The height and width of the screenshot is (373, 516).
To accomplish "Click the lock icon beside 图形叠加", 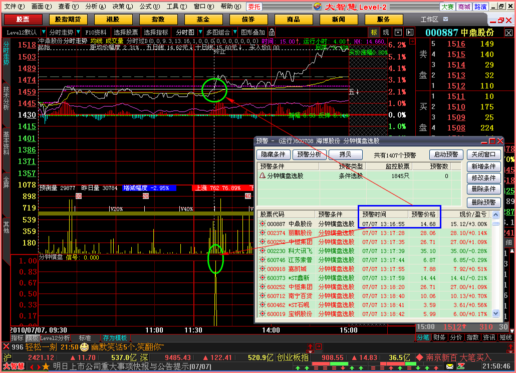I will 272,32.
